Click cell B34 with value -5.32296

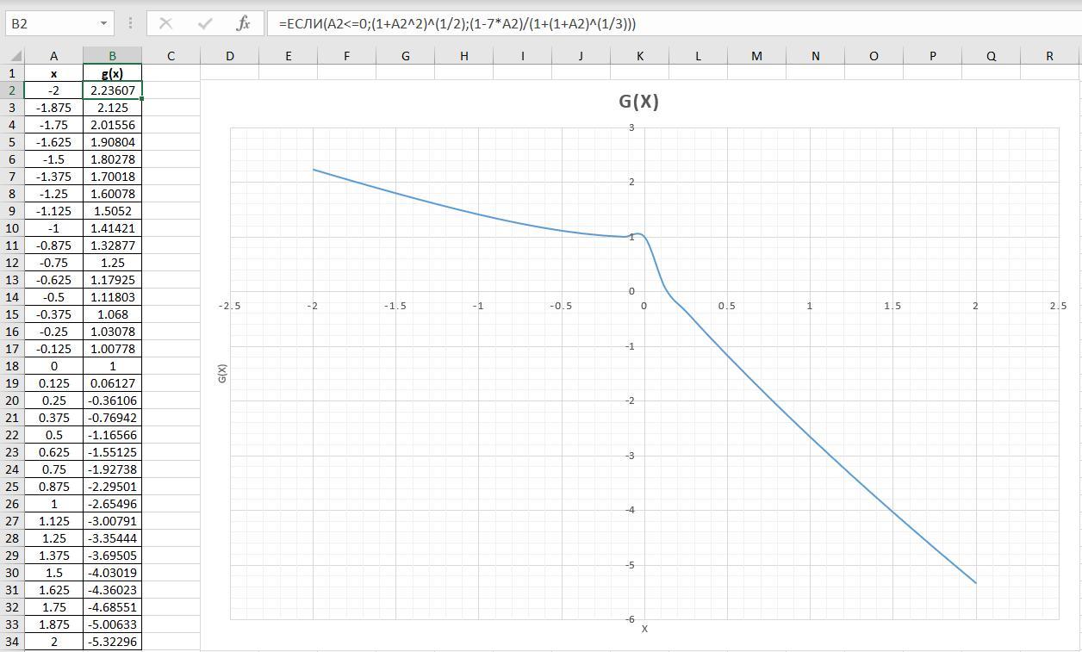112,642
